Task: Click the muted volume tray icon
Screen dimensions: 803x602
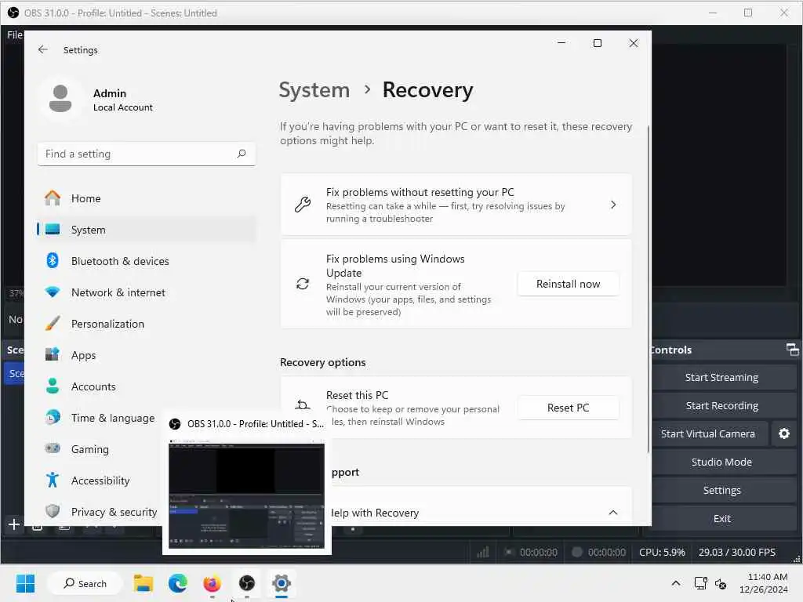Action: click(721, 583)
